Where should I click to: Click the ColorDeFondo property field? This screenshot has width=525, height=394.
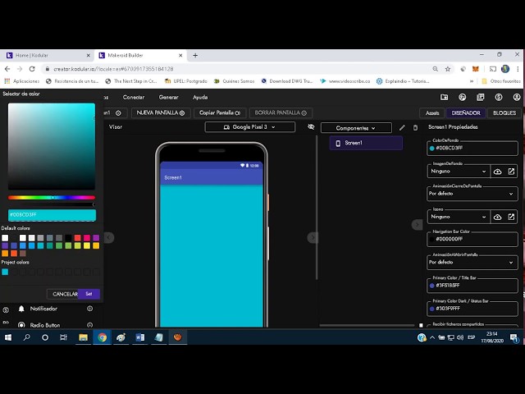pyautogui.click(x=472, y=148)
